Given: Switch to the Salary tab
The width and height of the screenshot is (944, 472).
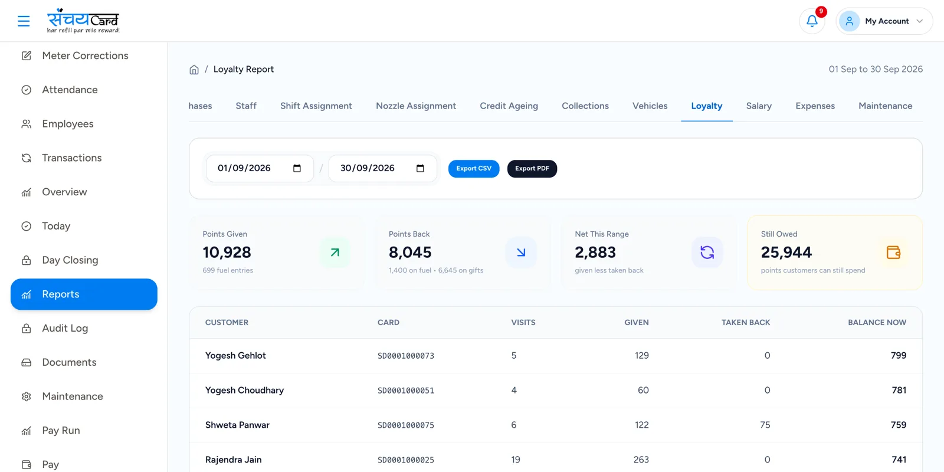Looking at the screenshot, I should (x=759, y=106).
